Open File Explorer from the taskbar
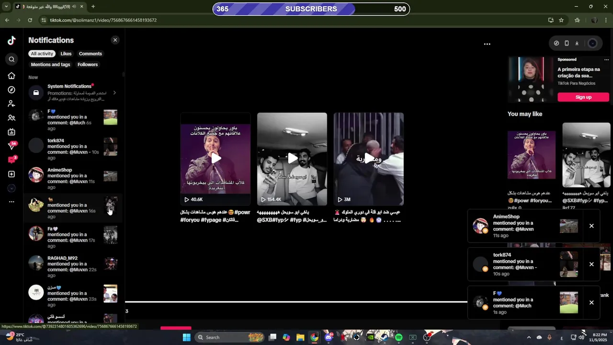The width and height of the screenshot is (613, 345). [300, 337]
